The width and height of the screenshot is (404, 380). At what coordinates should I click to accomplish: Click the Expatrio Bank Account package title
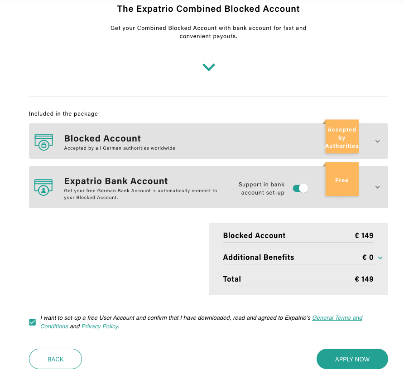pos(116,181)
